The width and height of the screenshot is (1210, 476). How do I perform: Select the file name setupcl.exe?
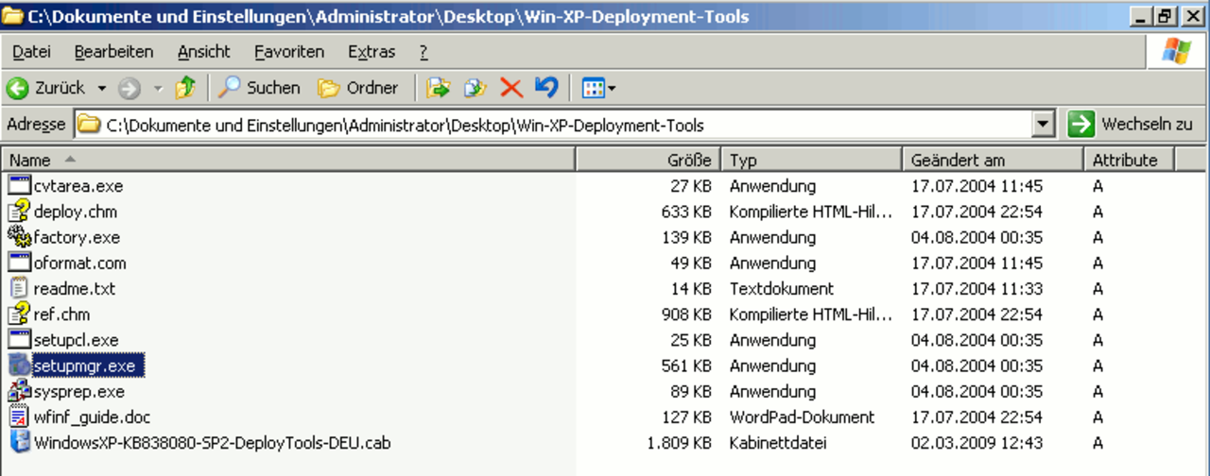(x=76, y=339)
